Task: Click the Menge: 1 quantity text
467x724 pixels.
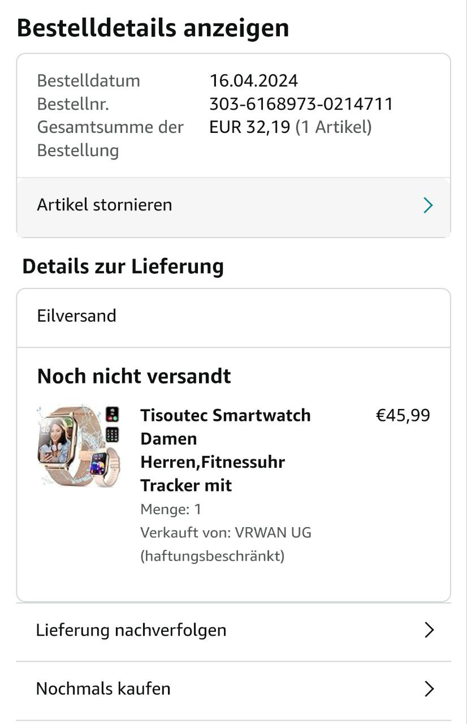Action: 171,510
